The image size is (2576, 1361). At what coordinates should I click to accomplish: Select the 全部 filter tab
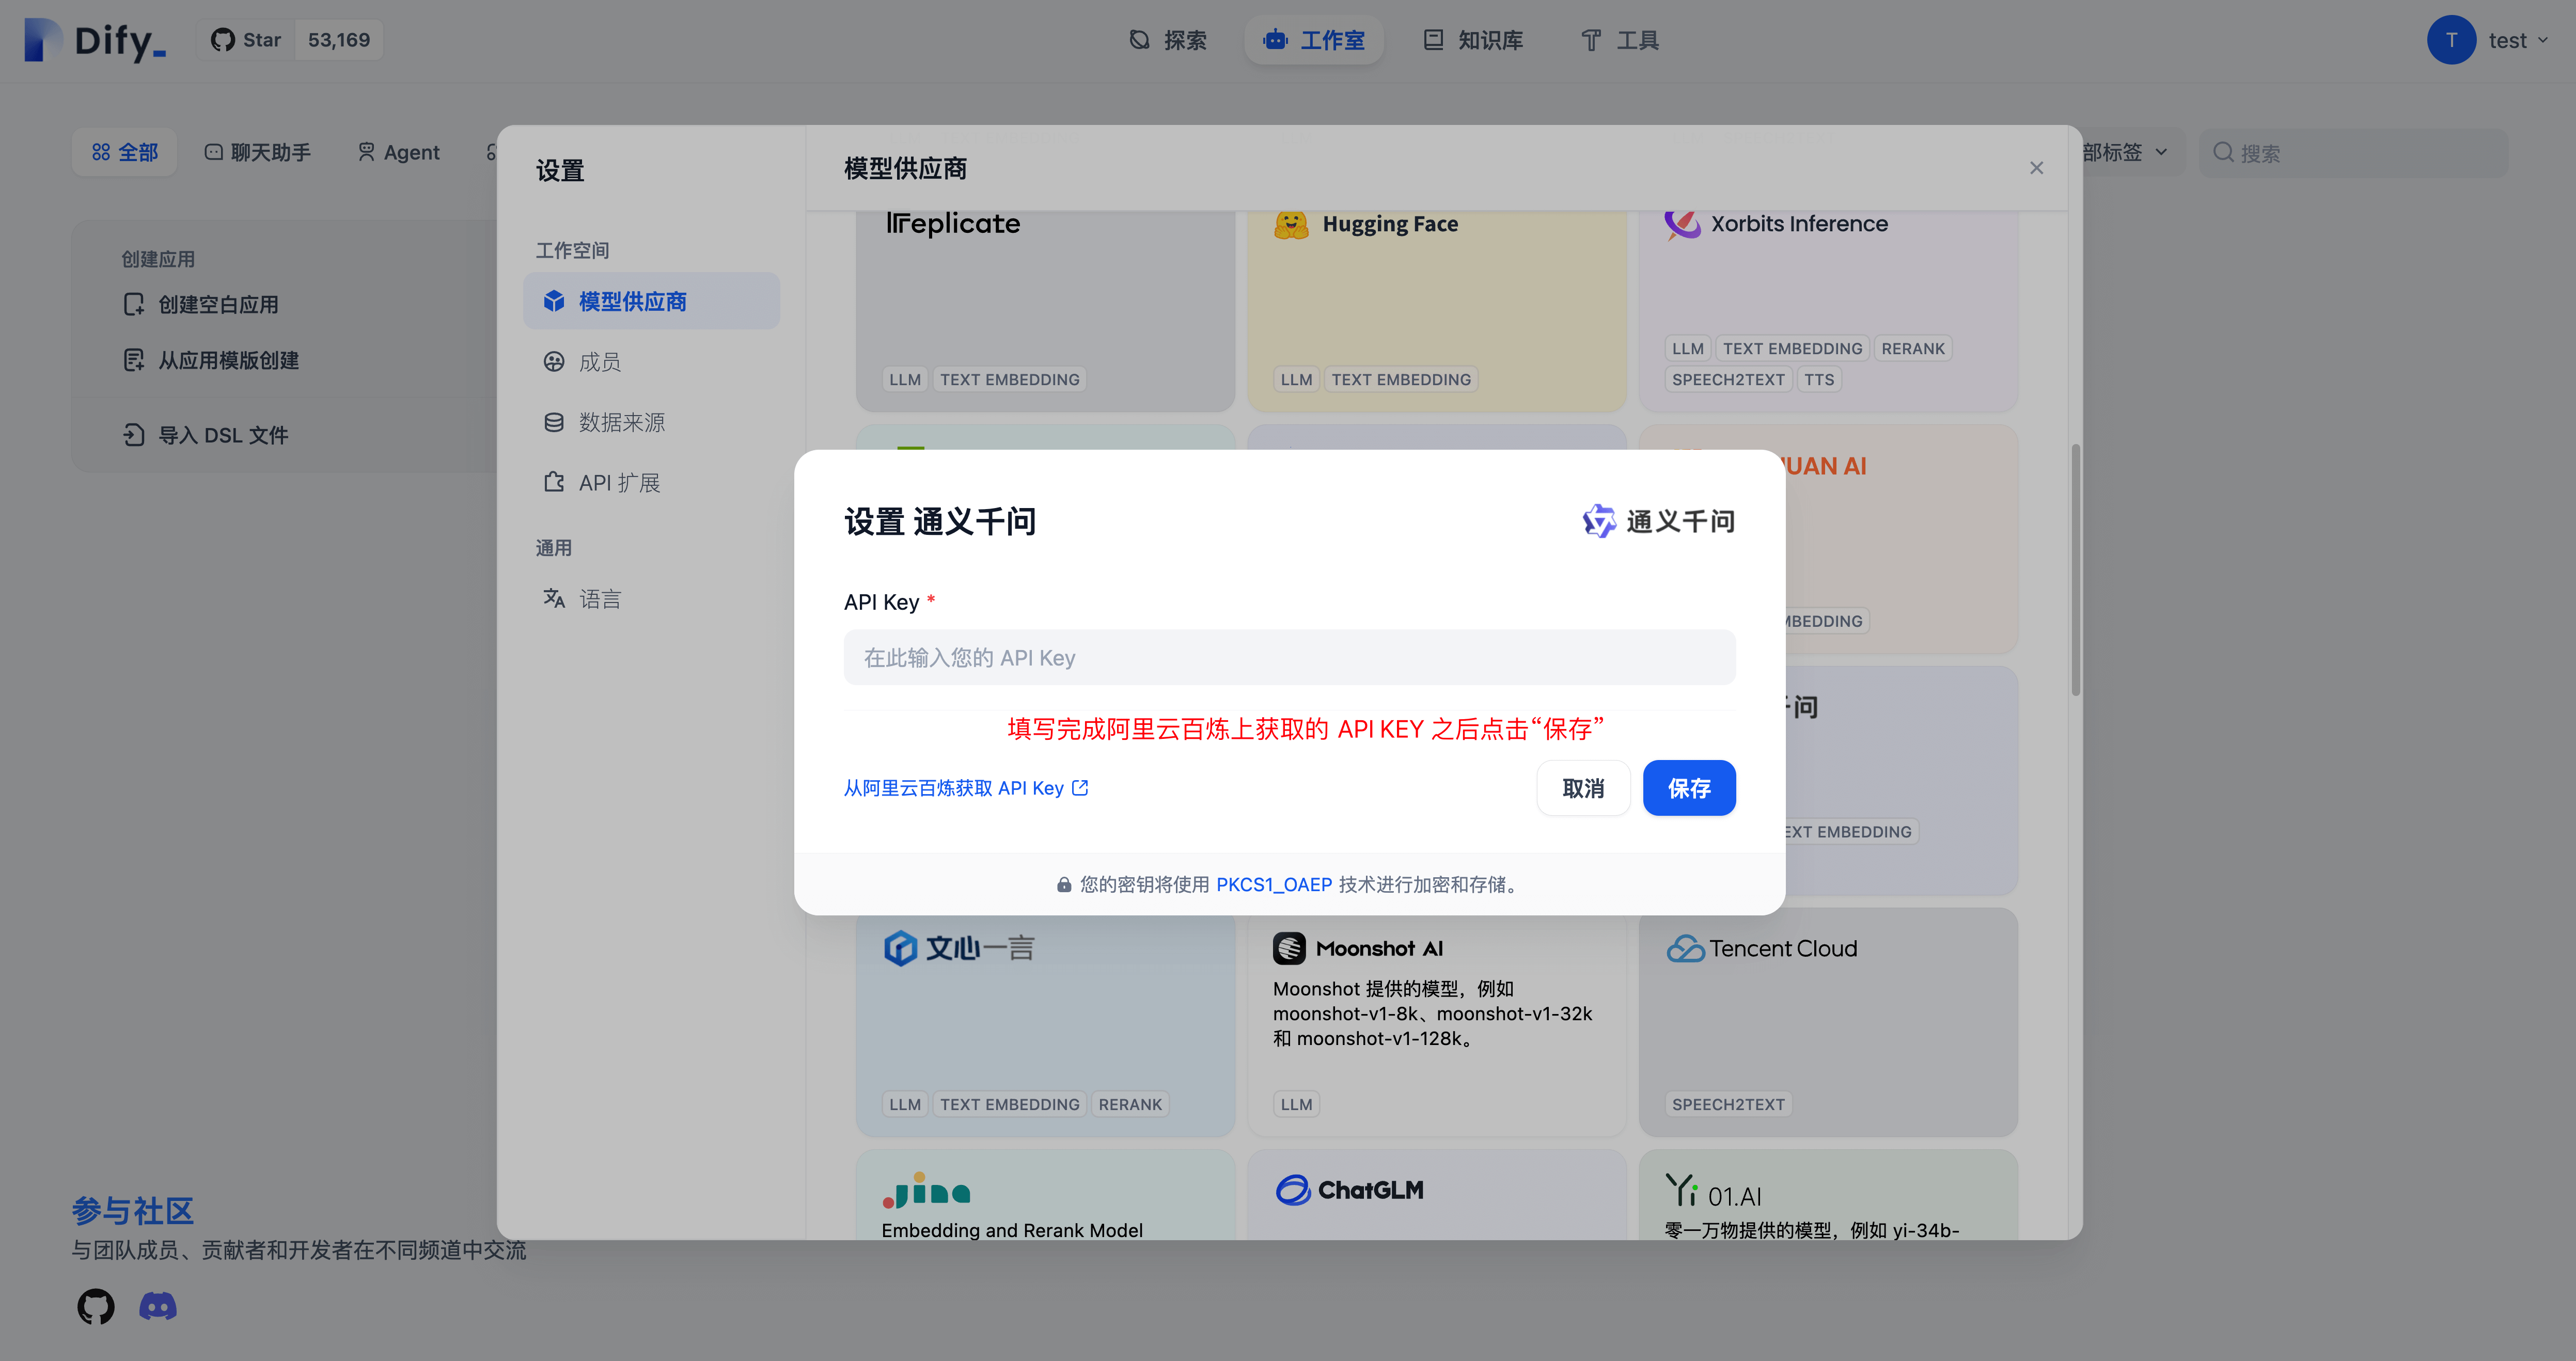pyautogui.click(x=125, y=152)
